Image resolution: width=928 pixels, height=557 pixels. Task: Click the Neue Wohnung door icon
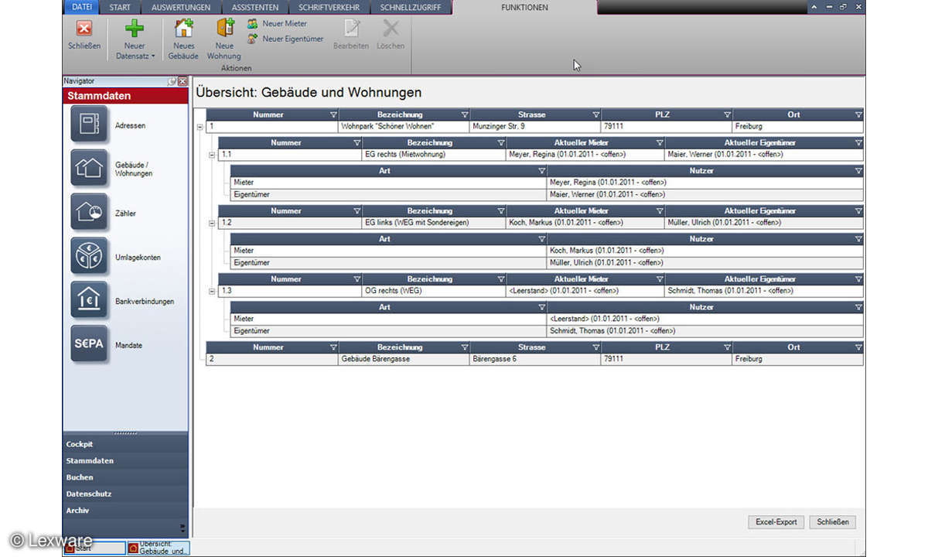224,29
